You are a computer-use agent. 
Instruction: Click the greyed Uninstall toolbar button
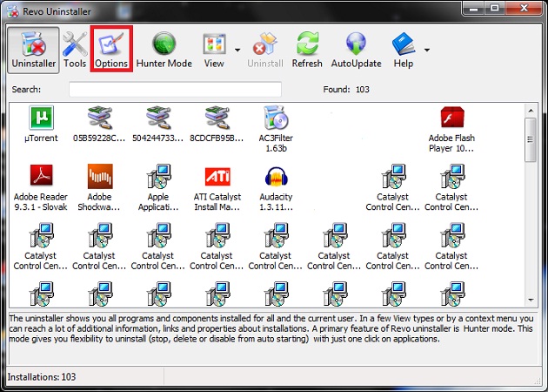[x=265, y=50]
